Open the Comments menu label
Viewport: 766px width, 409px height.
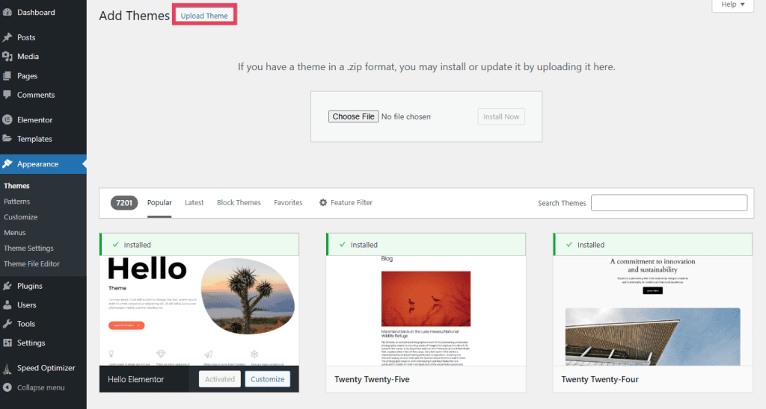pos(36,95)
